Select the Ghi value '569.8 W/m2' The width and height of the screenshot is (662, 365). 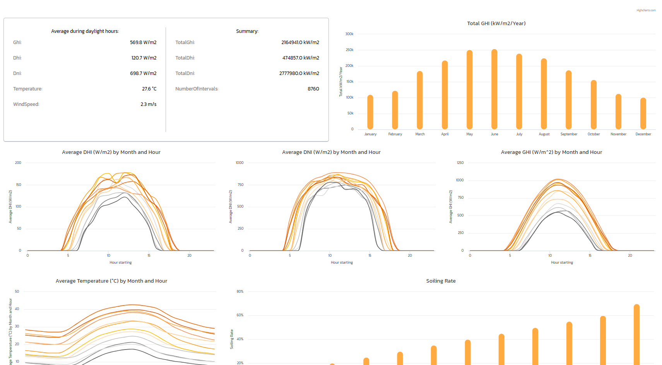pyautogui.click(x=143, y=43)
